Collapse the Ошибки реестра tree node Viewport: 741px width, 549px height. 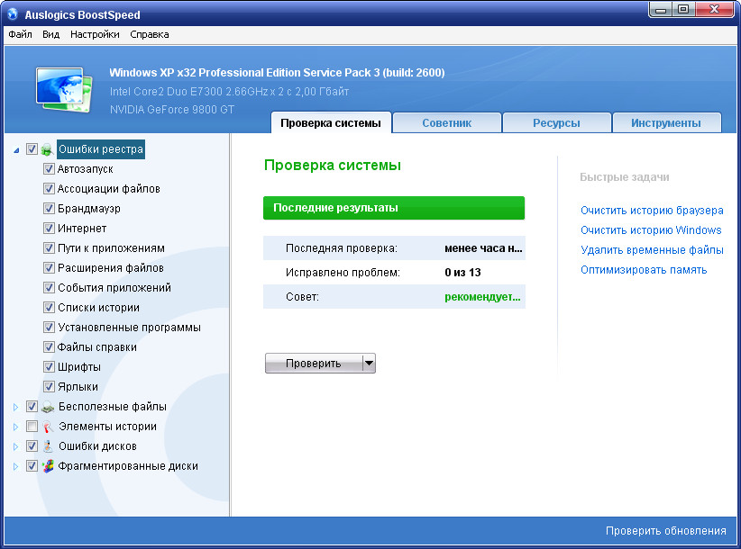(x=16, y=150)
